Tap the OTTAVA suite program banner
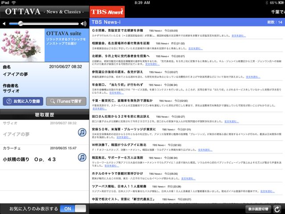Image resolution: width=285 pixels, height=214 pixels. (x=67, y=45)
